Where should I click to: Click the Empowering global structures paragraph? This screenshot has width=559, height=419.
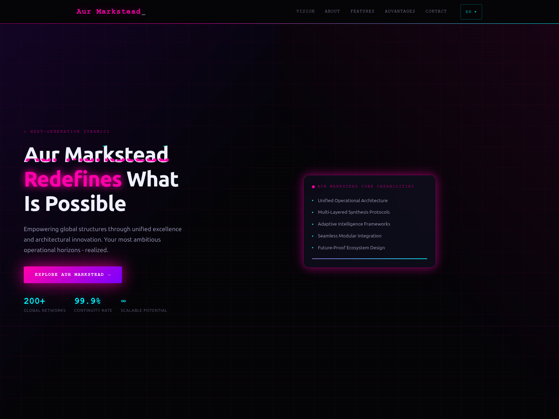103,240
